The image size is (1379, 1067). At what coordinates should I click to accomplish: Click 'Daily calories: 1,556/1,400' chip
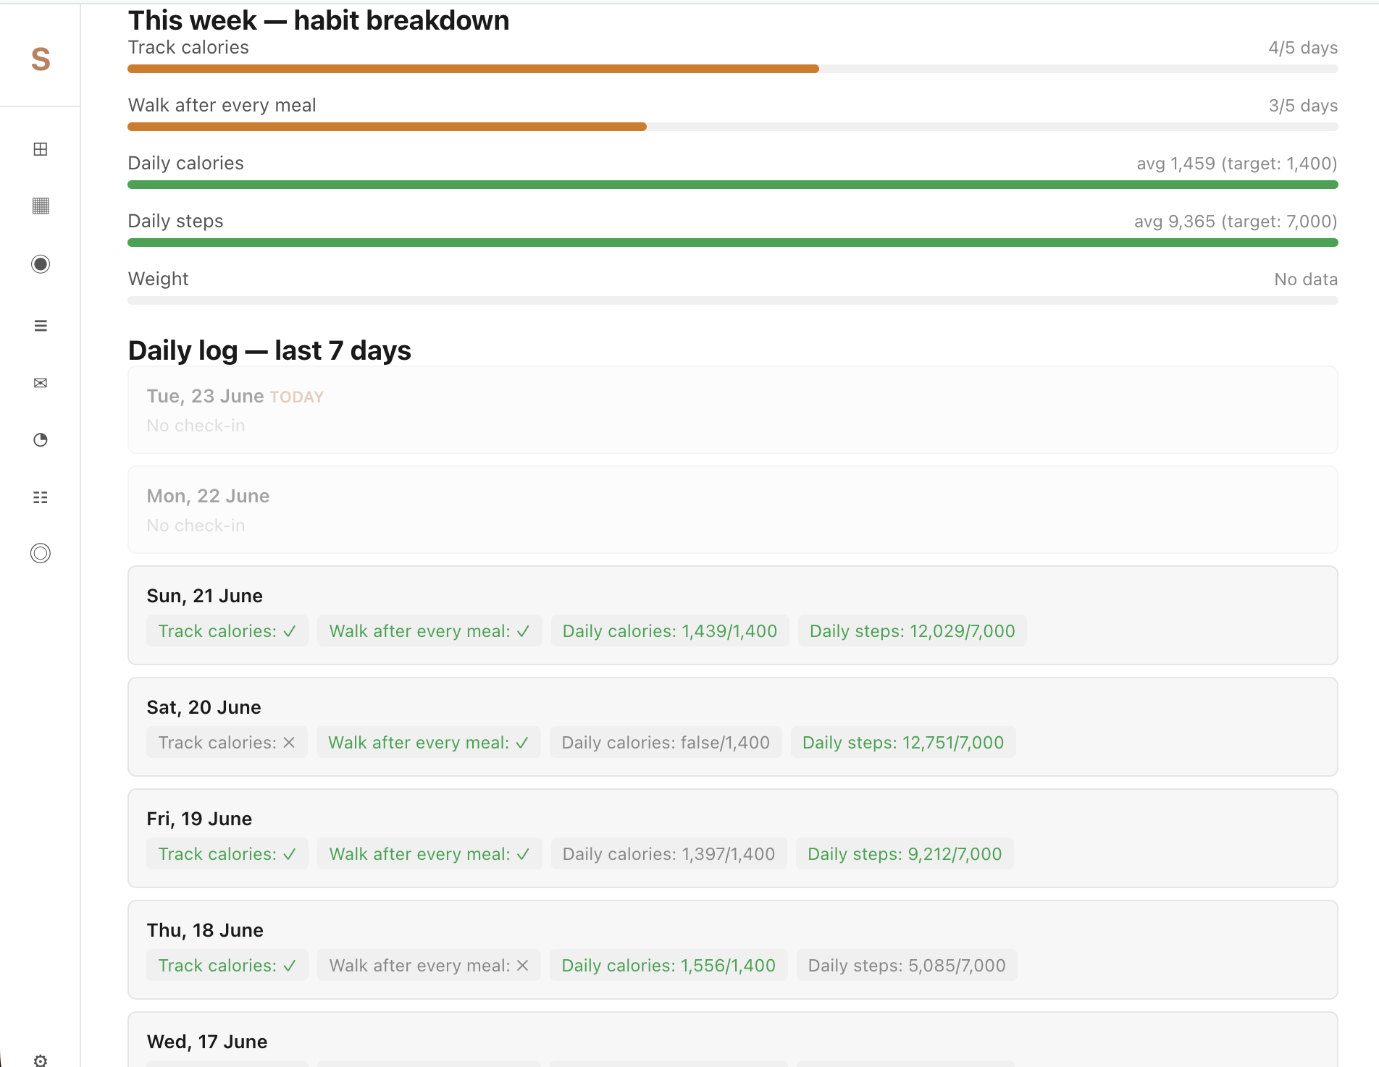(668, 966)
